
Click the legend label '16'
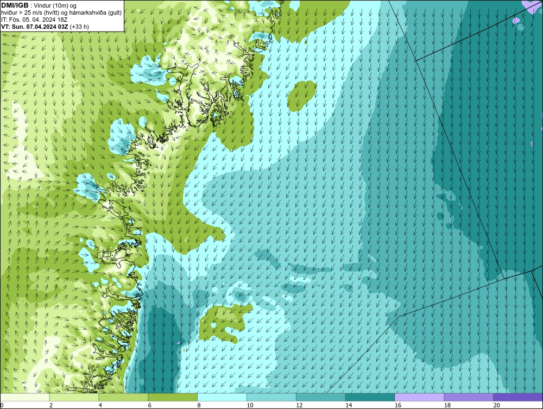point(398,405)
